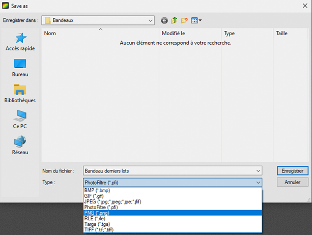This screenshot has width=312, height=235.
Task: Open Bibliothèques in sidebar
Action: pyautogui.click(x=20, y=94)
